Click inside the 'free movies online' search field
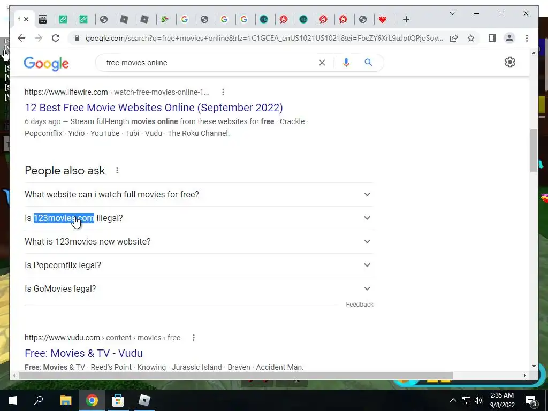 tap(210, 63)
